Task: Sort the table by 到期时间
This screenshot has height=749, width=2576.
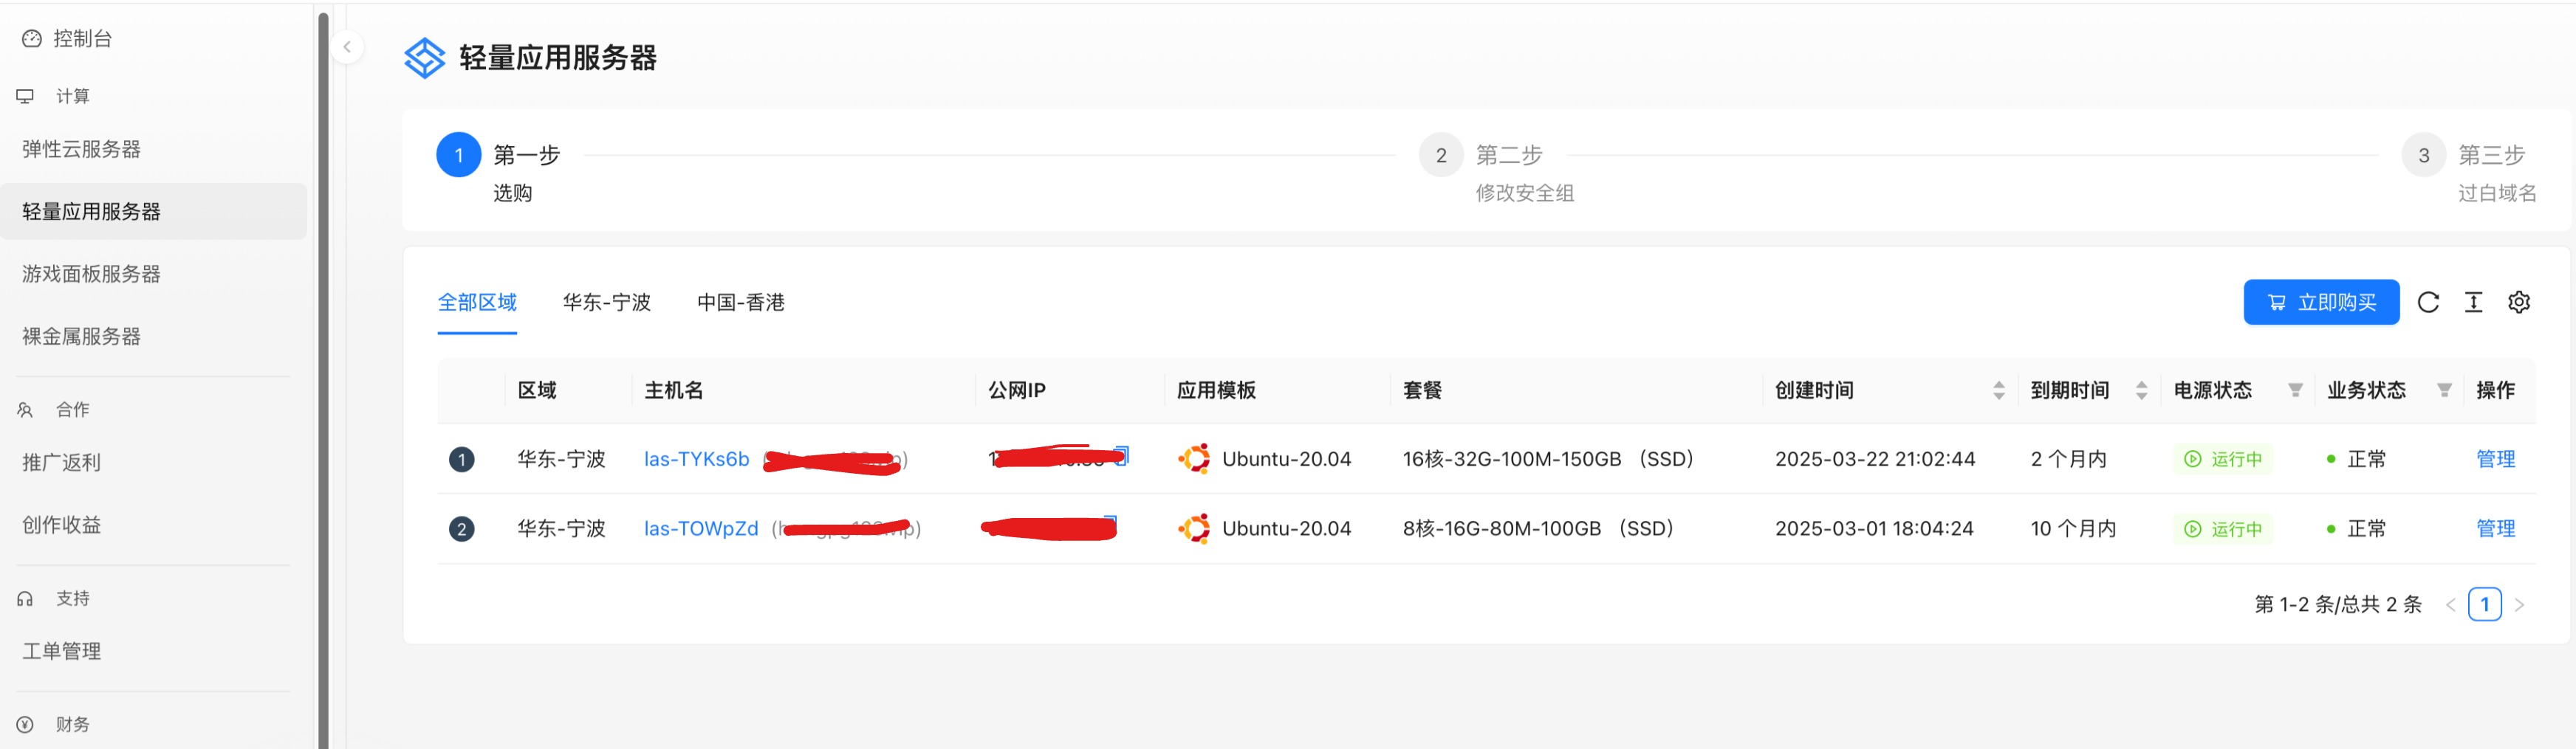Action: pyautogui.click(x=2141, y=390)
